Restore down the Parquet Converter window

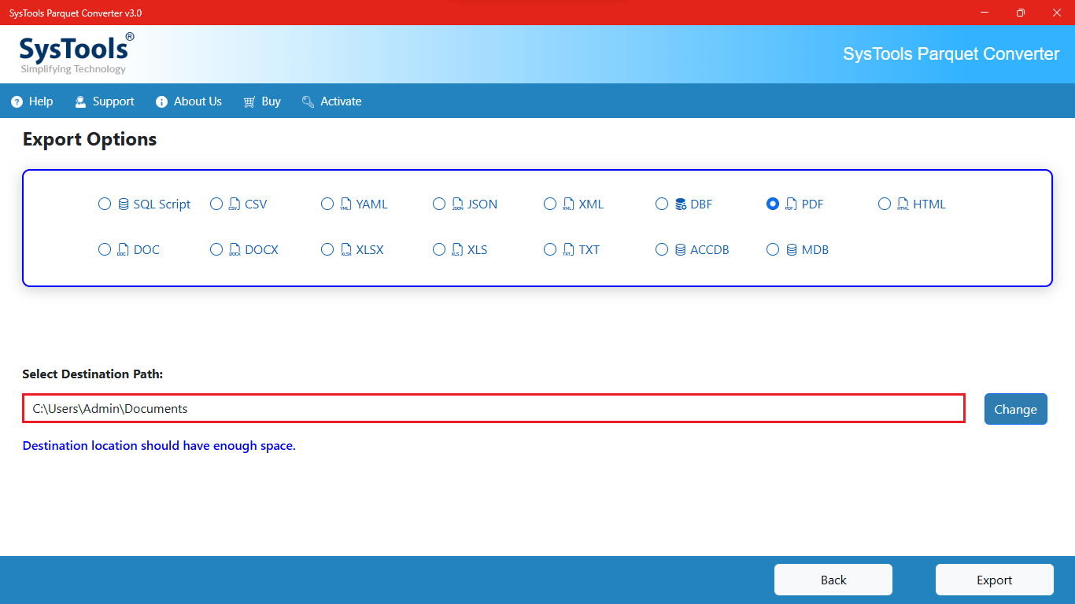tap(1020, 13)
